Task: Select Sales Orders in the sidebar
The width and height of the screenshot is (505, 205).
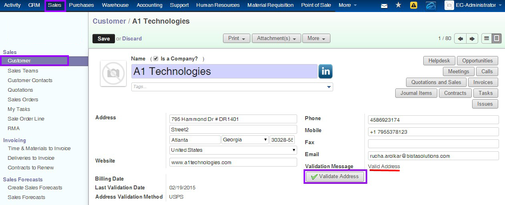Action: click(23, 99)
